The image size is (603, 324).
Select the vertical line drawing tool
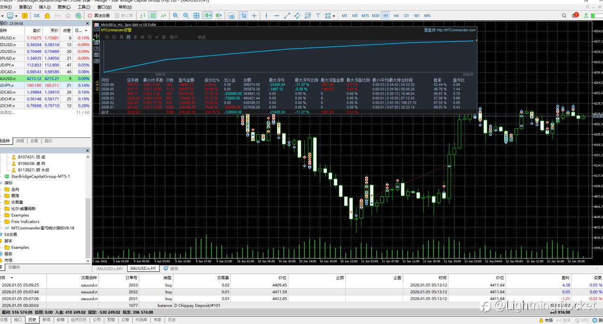266,16
